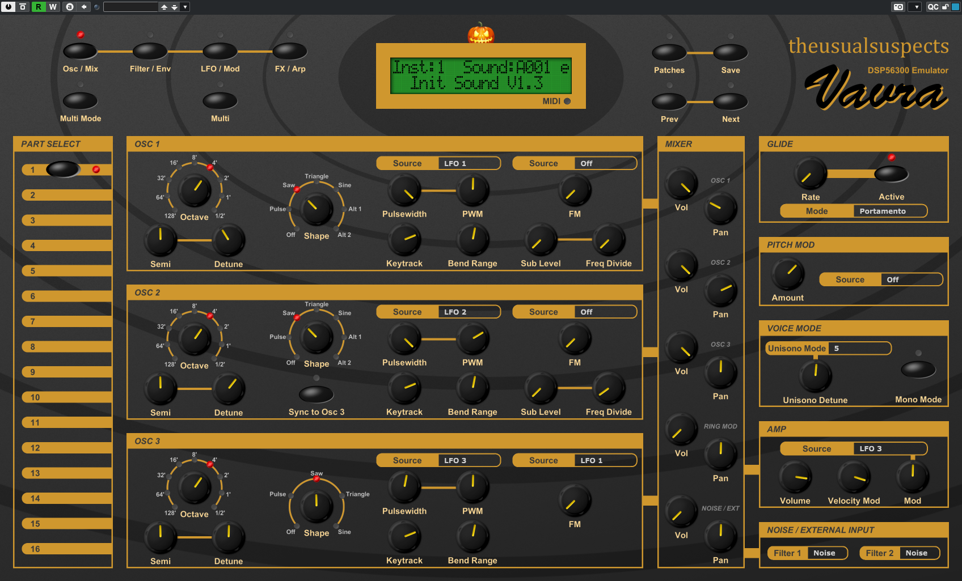
Task: Open OSC 3 LFO 1 FM source dropdown
Action: coord(605,460)
